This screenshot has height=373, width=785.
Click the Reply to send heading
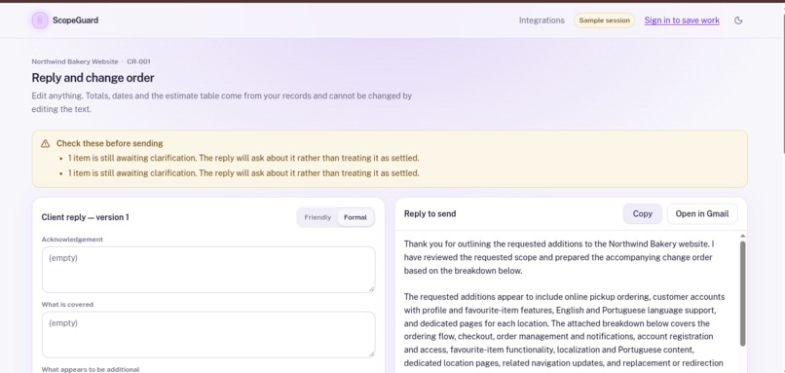point(430,214)
